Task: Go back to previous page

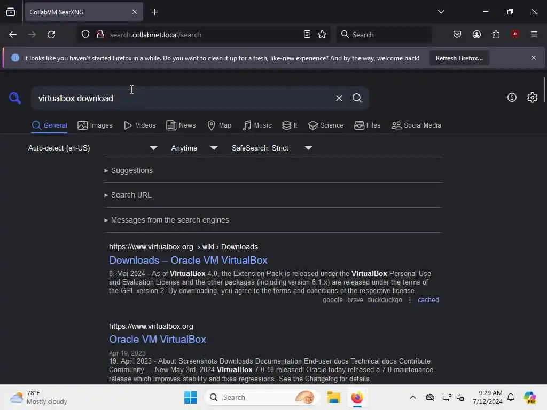Action: coord(13,35)
